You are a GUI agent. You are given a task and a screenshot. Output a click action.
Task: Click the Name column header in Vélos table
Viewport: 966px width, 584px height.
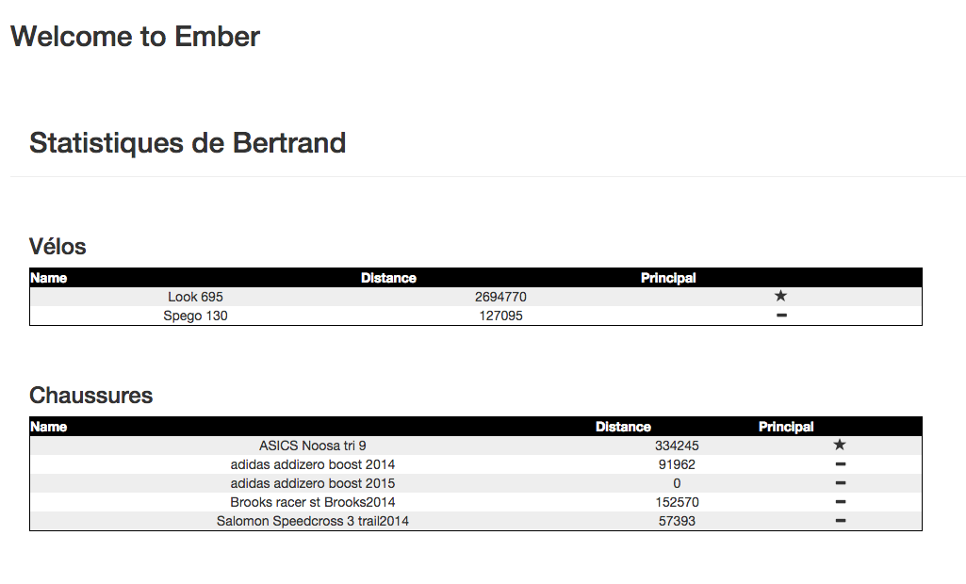tap(49, 278)
